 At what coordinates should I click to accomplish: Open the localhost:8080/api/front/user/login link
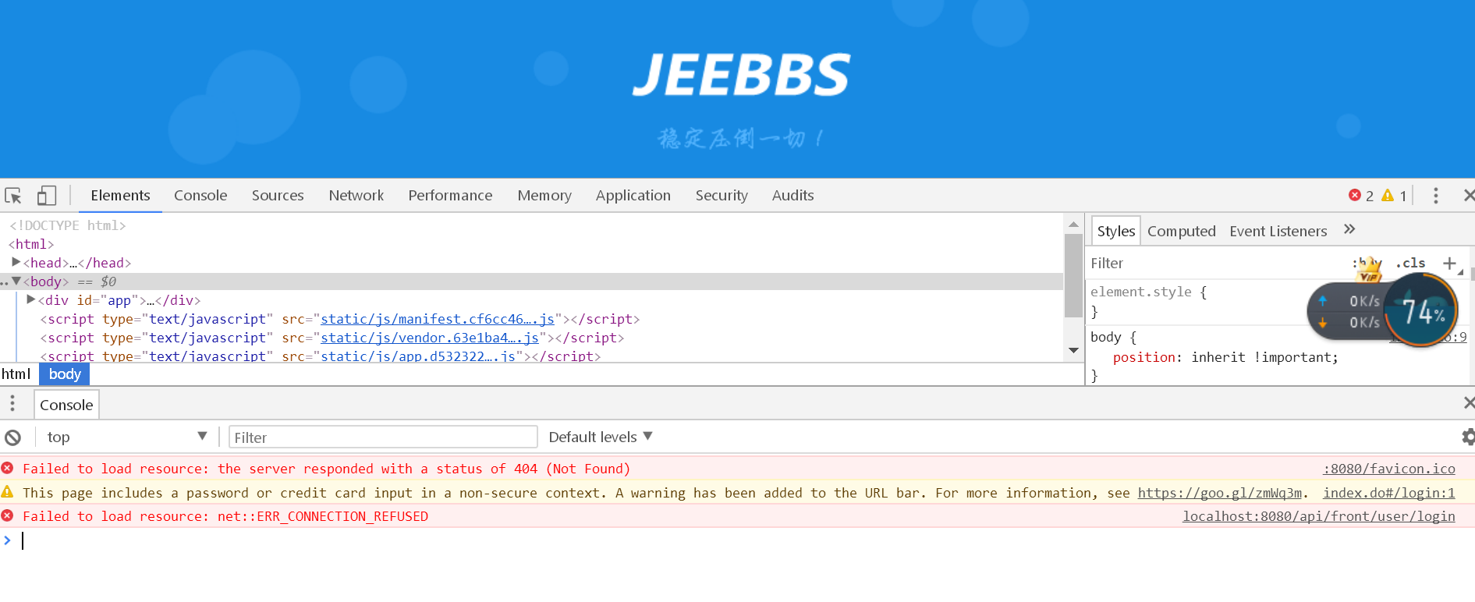(1318, 516)
